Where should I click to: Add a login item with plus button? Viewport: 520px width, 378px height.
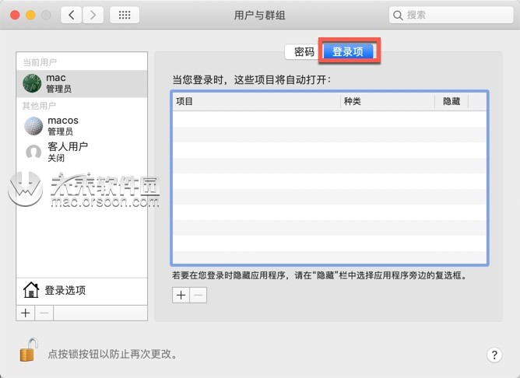pos(181,295)
